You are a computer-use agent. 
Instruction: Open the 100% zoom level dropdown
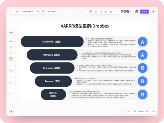[x=141, y=111]
